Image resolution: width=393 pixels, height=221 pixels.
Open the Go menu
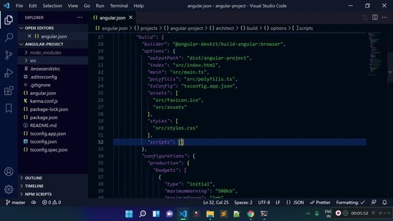[x=87, y=6]
